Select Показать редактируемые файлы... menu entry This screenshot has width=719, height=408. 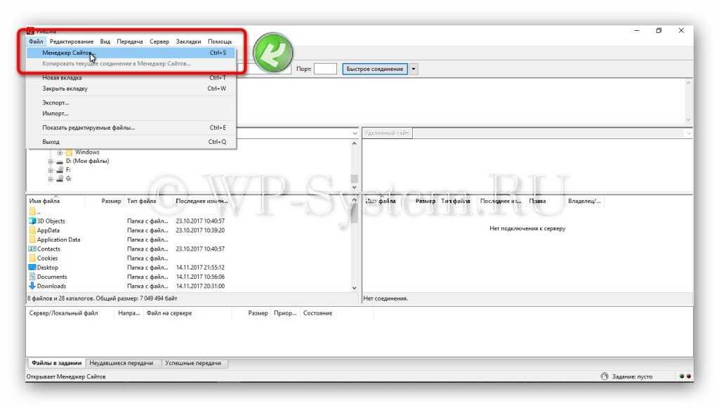(88, 128)
